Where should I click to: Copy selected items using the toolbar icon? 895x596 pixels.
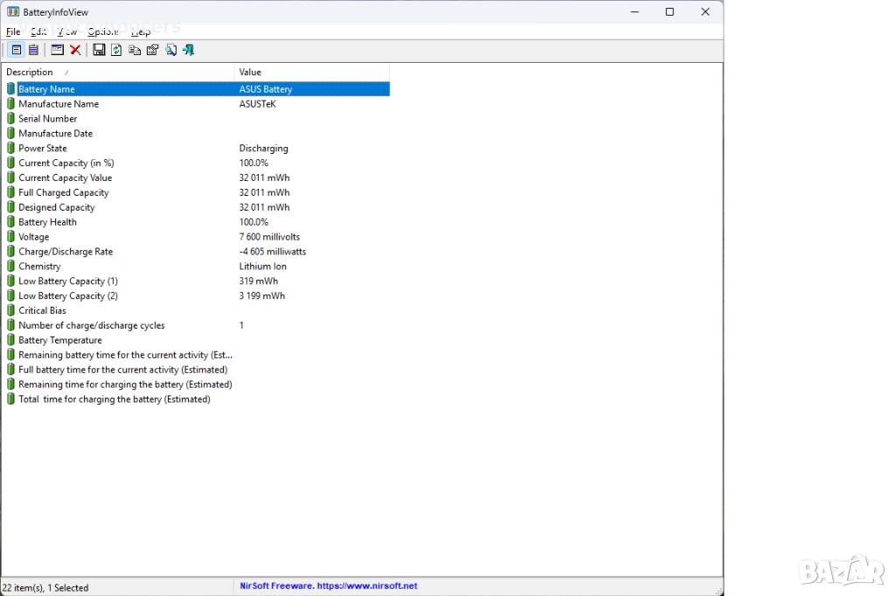(x=135, y=50)
